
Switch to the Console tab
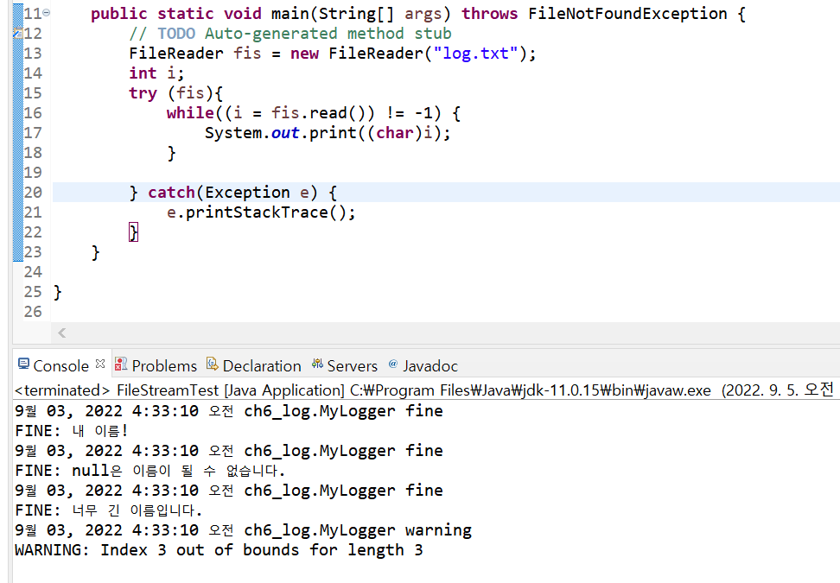tap(60, 365)
